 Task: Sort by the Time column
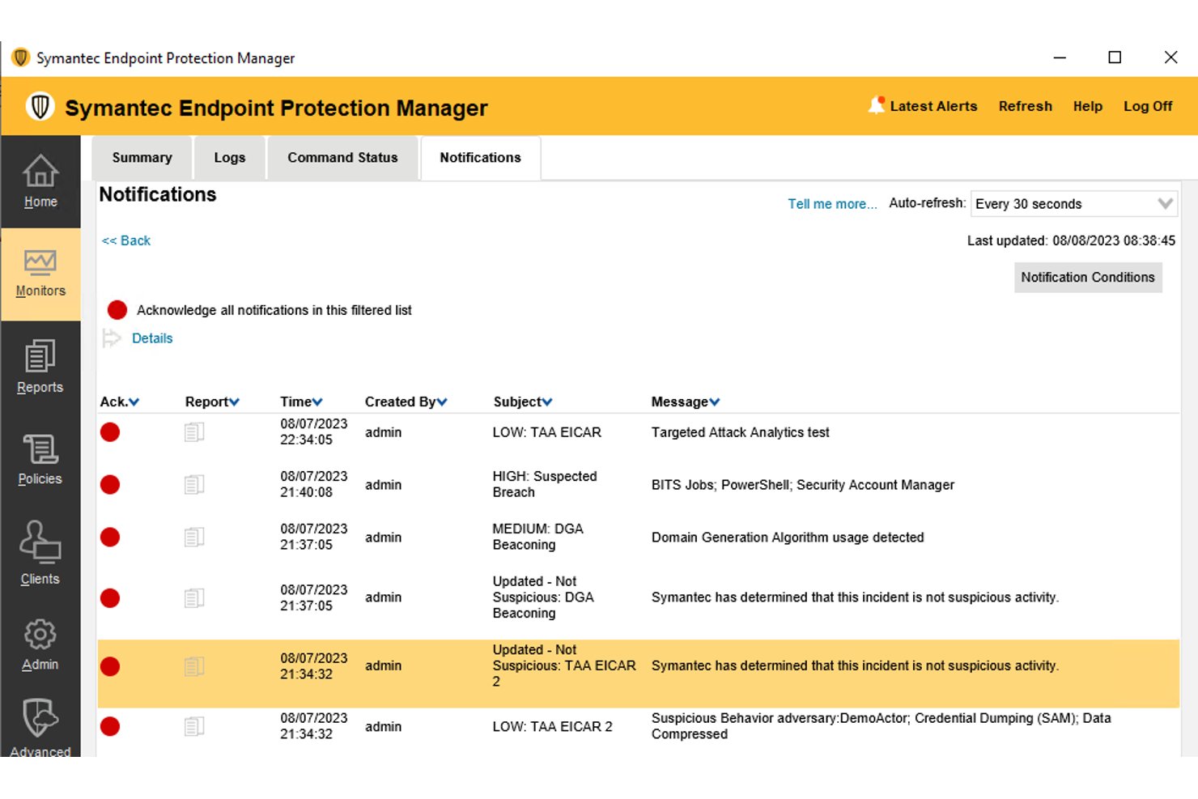[301, 402]
